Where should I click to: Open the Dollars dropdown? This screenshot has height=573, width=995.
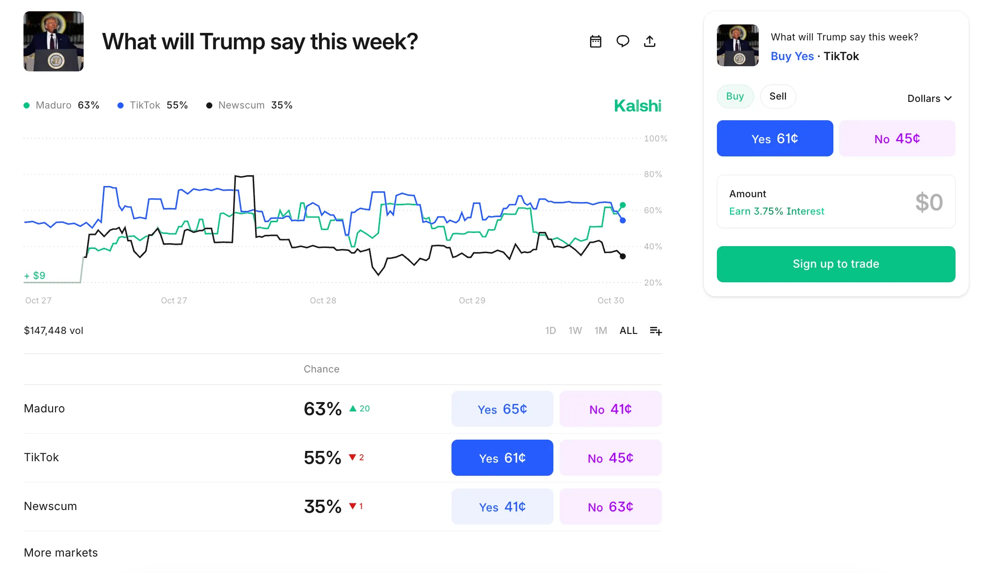(929, 98)
